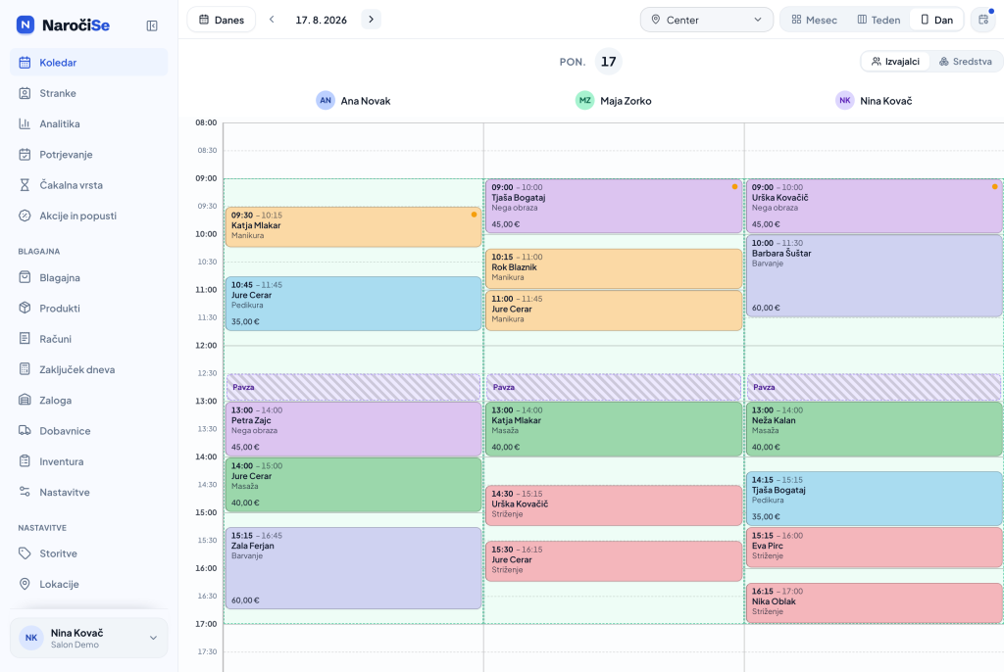Open Zala Ferjan Barvanje appointment

353,568
